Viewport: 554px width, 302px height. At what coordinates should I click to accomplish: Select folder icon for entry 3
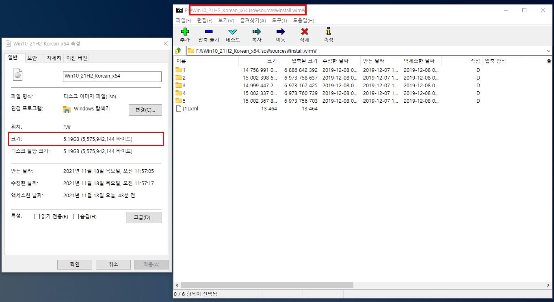click(x=179, y=85)
